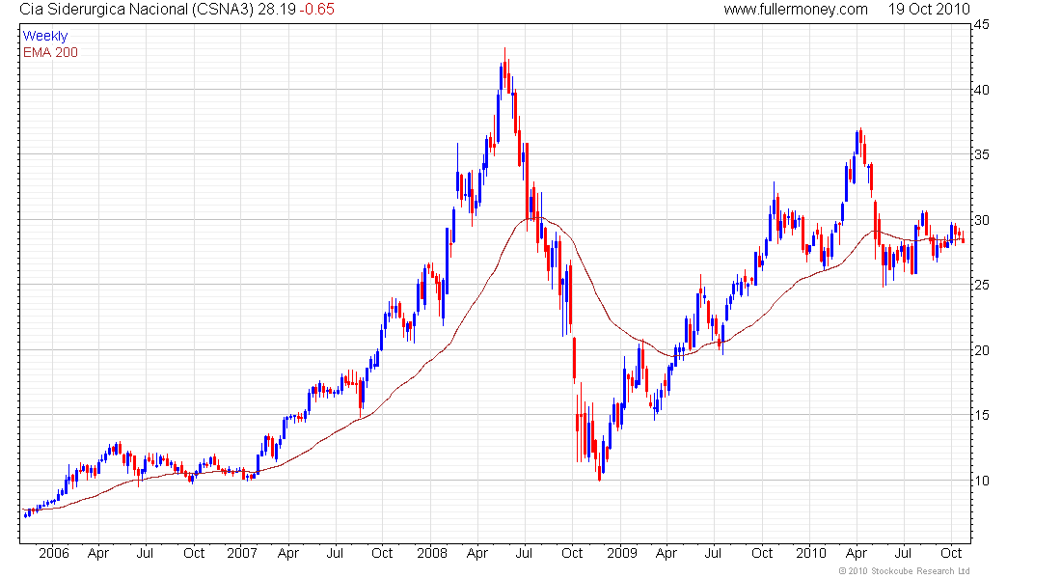Click the '45' price axis label

click(981, 24)
